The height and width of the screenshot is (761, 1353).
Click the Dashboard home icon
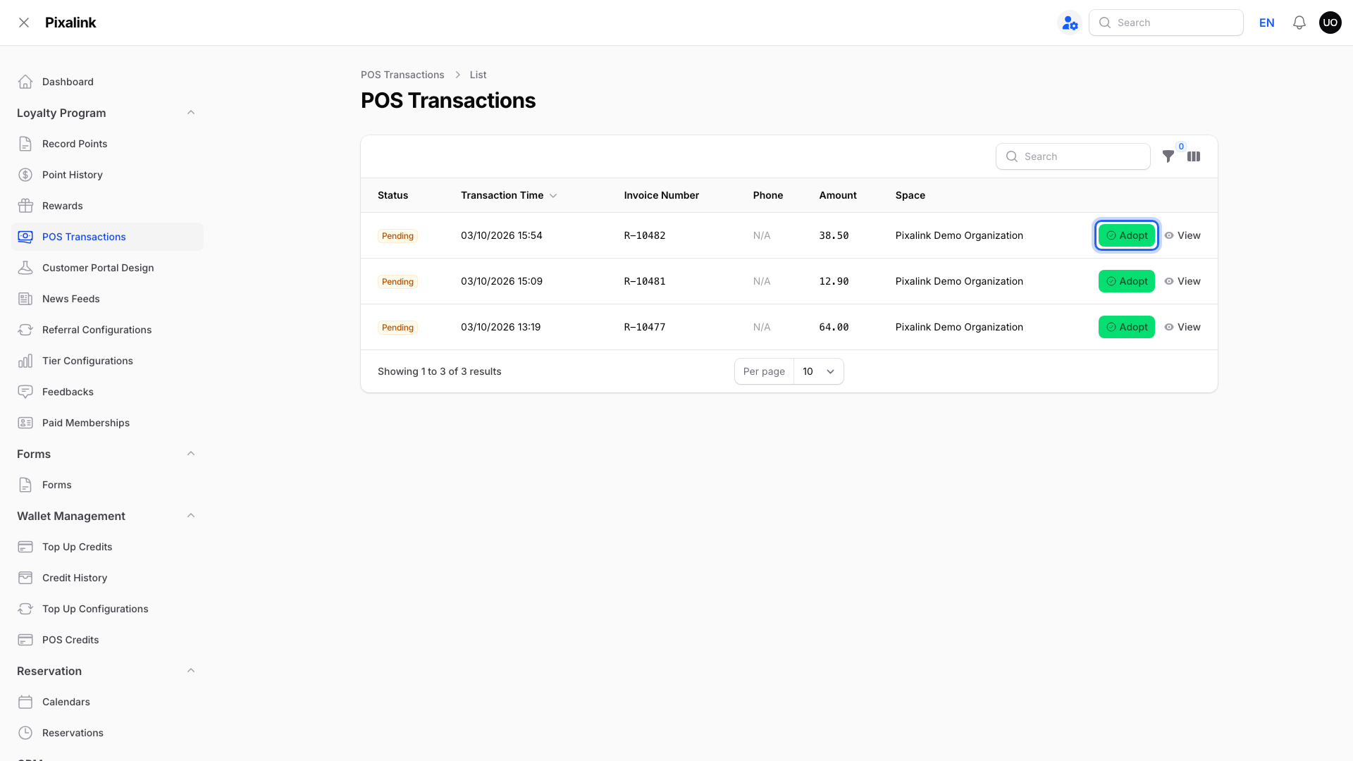click(x=25, y=82)
